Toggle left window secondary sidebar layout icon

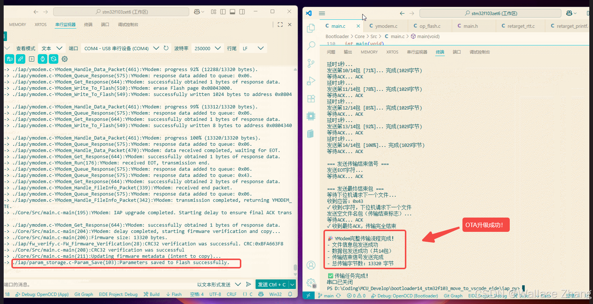coord(242,12)
